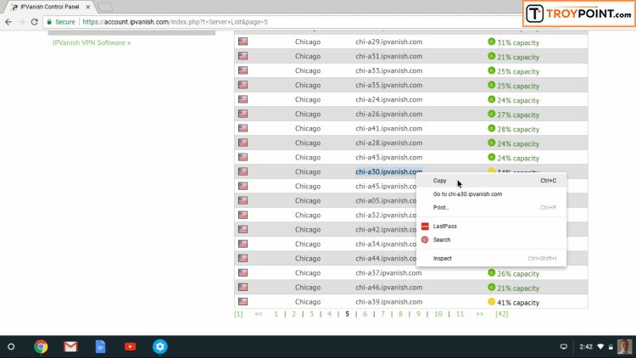Open Chrome from the shelf
The image size is (636, 358).
(x=41, y=347)
